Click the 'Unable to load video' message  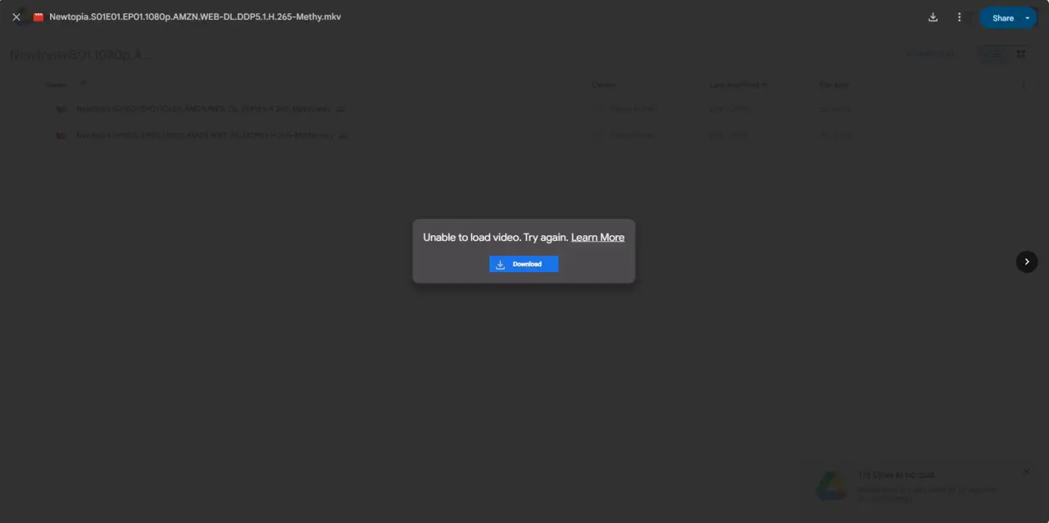click(496, 238)
